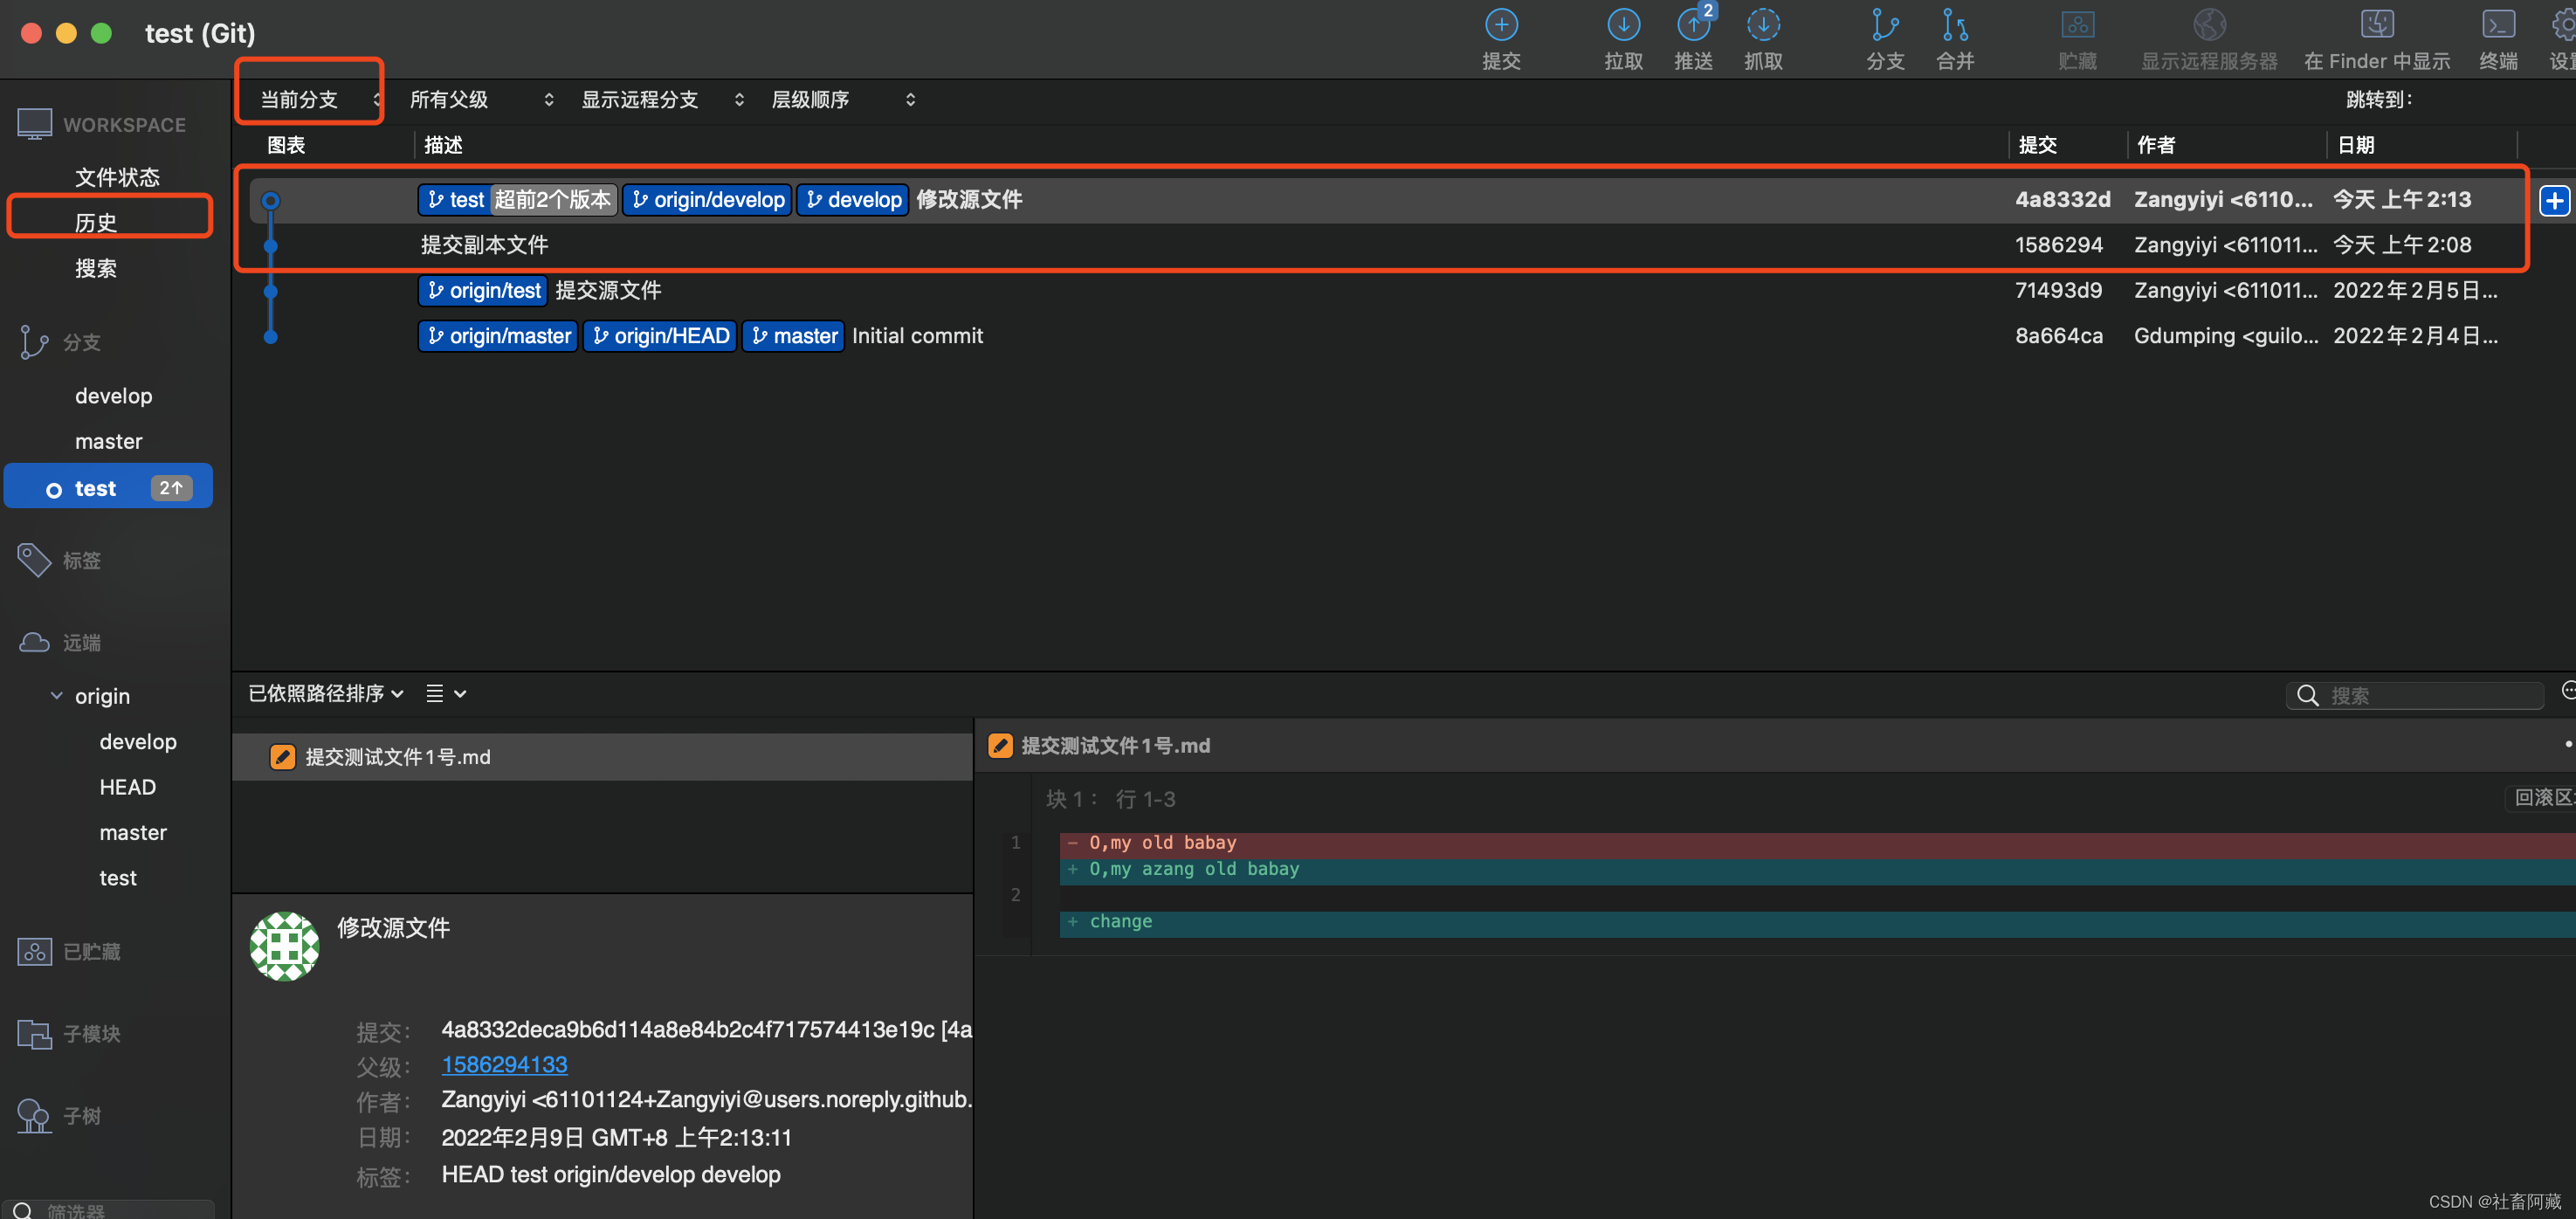Image resolution: width=2576 pixels, height=1219 pixels.
Task: Select 搜索 in the workspace sidebar
Action: coord(96,268)
